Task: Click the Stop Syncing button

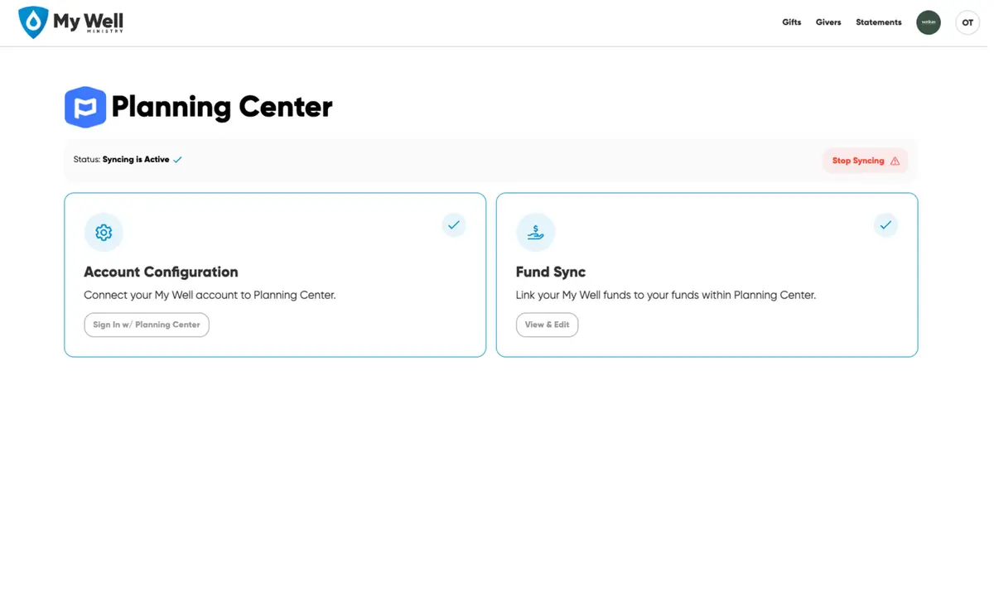Action: coord(865,161)
